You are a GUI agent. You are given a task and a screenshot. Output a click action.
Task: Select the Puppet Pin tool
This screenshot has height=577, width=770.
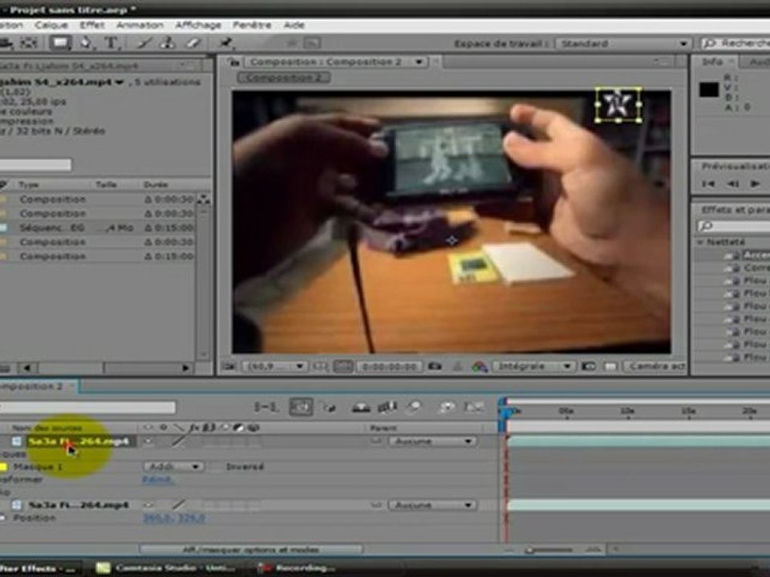225,43
